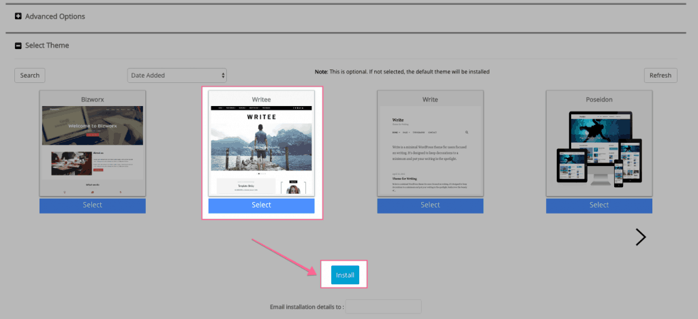Open the Bizworx theme preview image
The width and height of the screenshot is (698, 319).
point(92,150)
